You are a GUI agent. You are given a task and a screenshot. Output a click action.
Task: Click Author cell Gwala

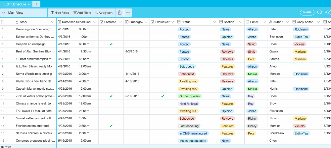pos(279,51)
